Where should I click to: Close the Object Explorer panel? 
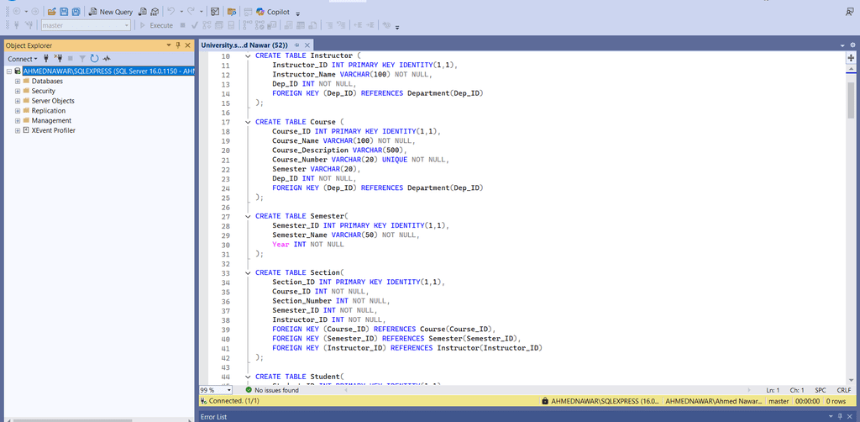(x=188, y=45)
